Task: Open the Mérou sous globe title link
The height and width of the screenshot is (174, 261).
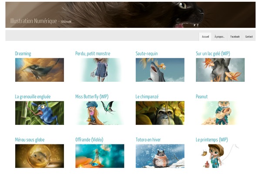Action: (x=30, y=140)
